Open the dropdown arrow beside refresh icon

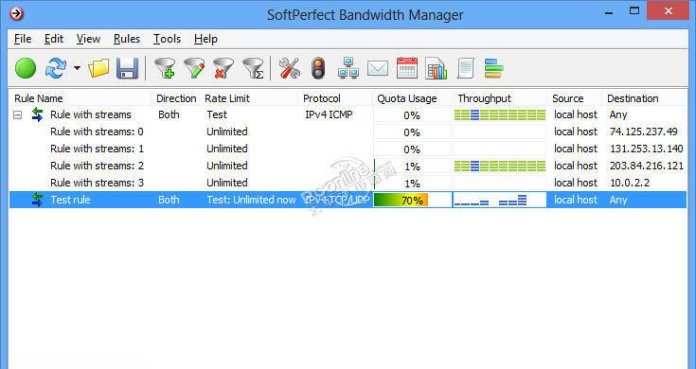tap(77, 68)
